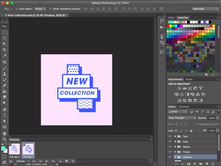Viewport: 221px width, 166px height.
Task: Open the Essentials workspace dropdown
Action: tap(205, 9)
